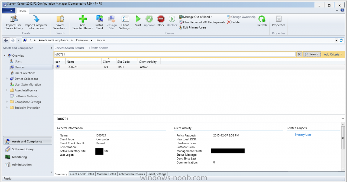Click the navigation Forward arrow
This screenshot has width=347, height=182.
click(x=12, y=40)
